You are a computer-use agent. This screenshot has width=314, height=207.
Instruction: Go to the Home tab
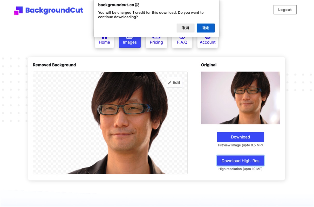tap(104, 42)
